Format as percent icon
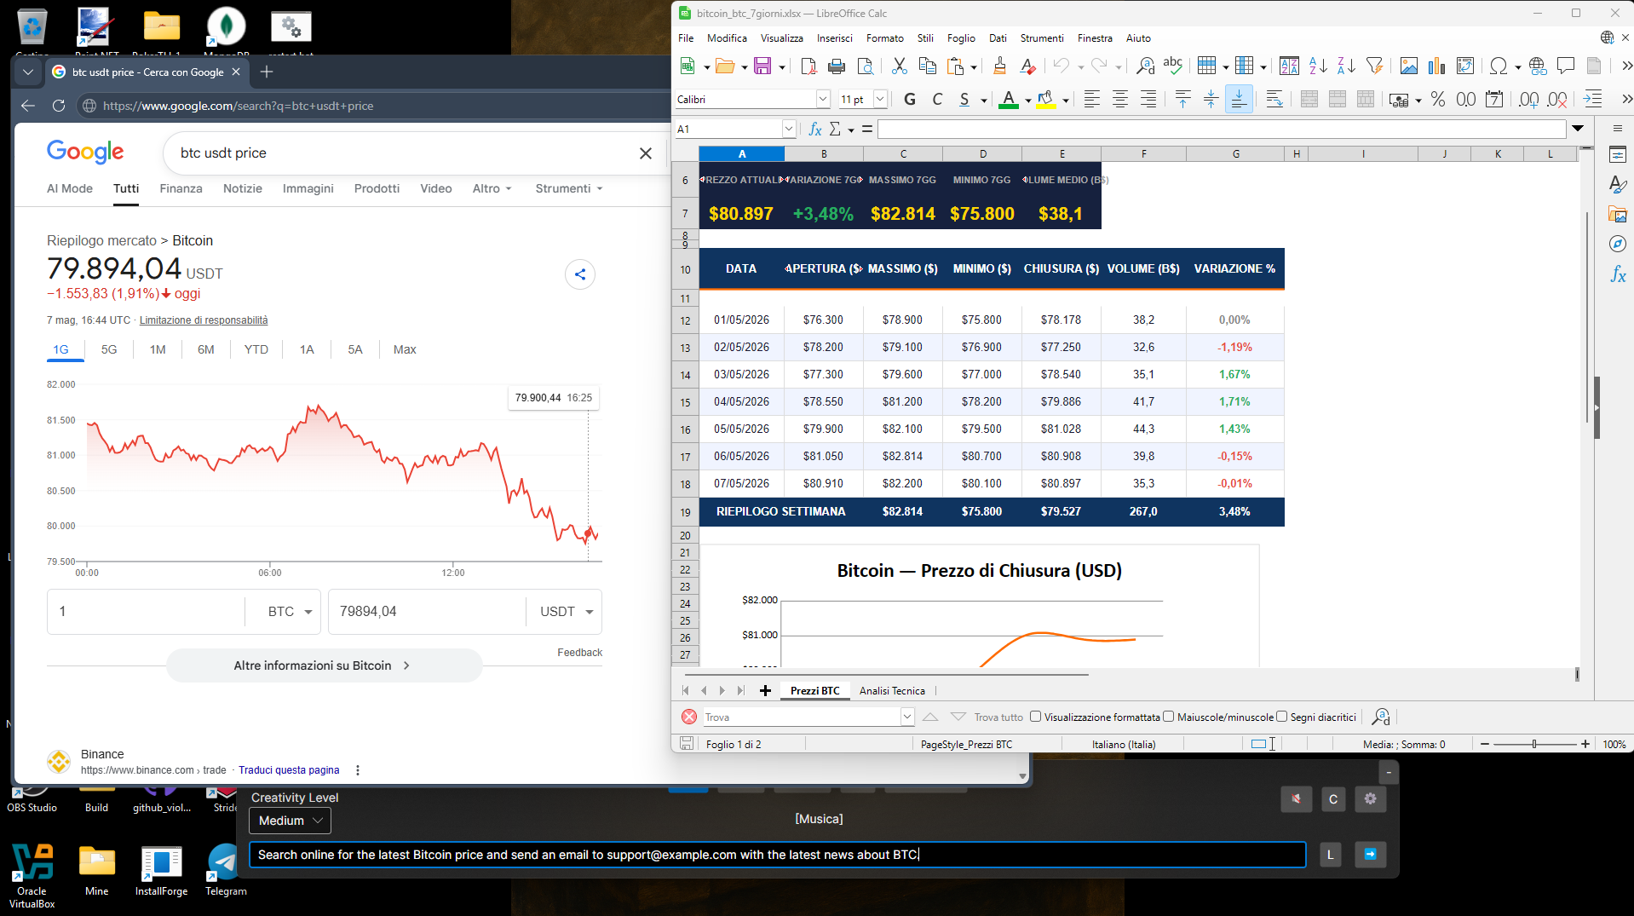The height and width of the screenshot is (916, 1634). (1438, 100)
